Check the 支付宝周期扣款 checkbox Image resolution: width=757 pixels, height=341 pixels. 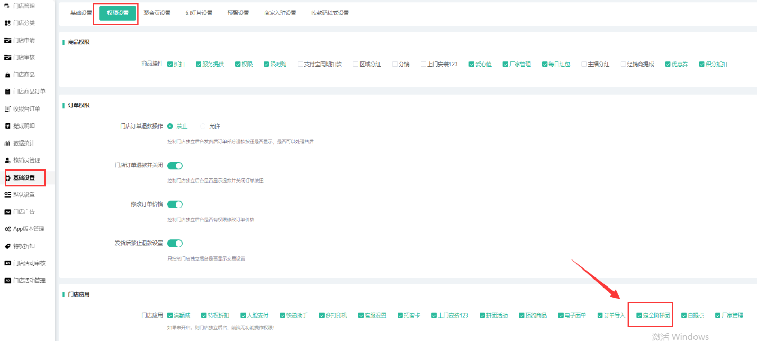pos(300,65)
